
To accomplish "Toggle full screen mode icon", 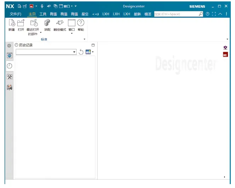I will (x=214, y=14).
